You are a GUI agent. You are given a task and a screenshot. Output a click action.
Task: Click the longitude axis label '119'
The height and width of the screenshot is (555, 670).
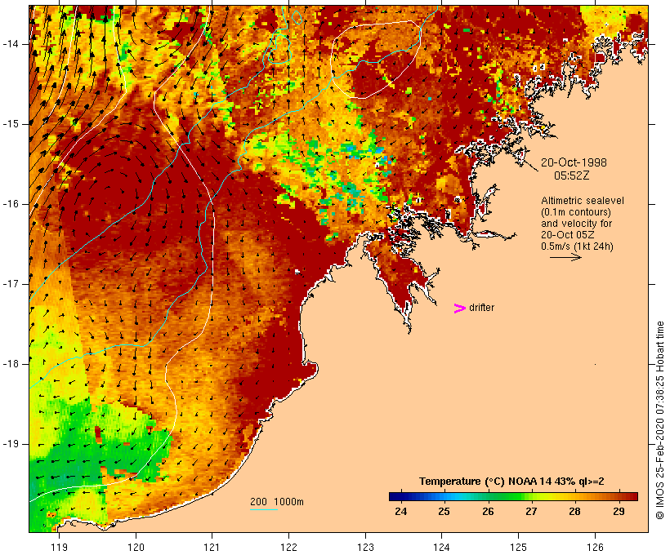click(59, 547)
